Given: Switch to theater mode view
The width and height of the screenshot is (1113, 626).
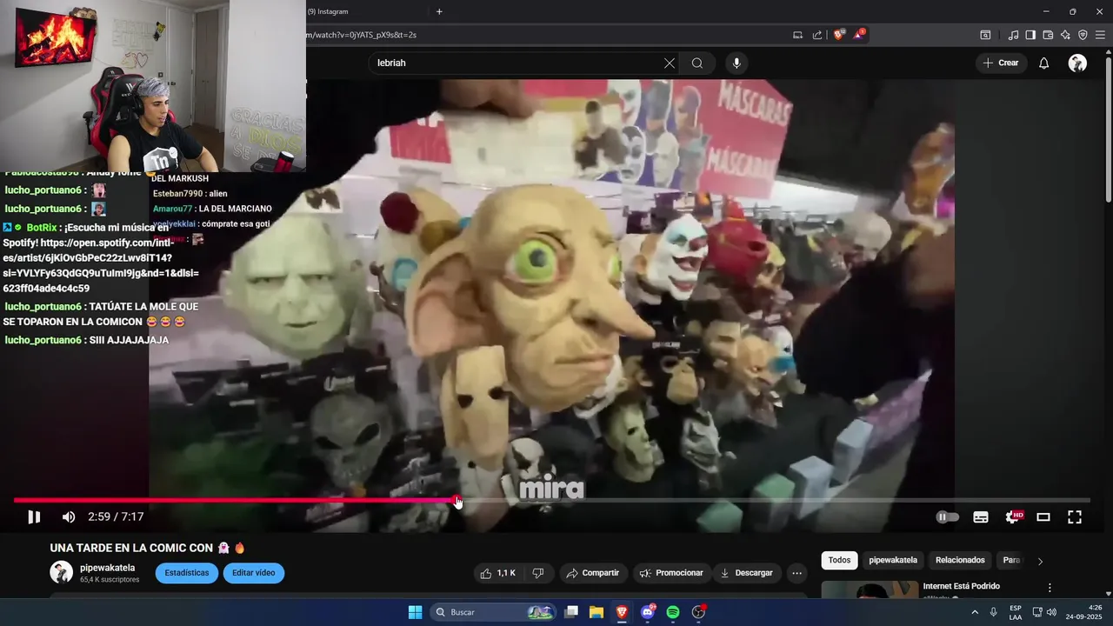Looking at the screenshot, I should click(1043, 517).
